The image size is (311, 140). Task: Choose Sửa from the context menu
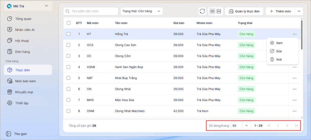(x=279, y=51)
